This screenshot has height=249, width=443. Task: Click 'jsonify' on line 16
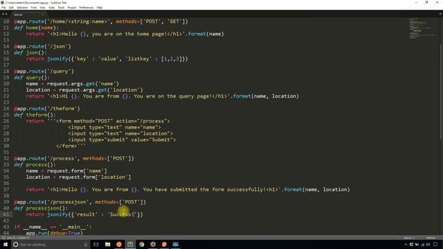coord(57,59)
